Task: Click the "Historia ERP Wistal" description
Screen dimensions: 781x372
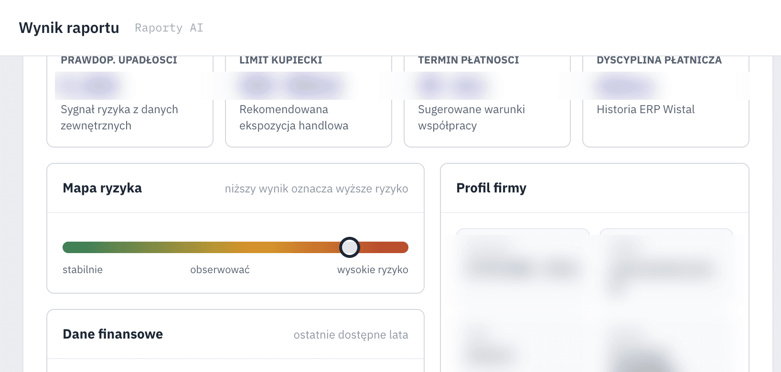Action: (645, 109)
